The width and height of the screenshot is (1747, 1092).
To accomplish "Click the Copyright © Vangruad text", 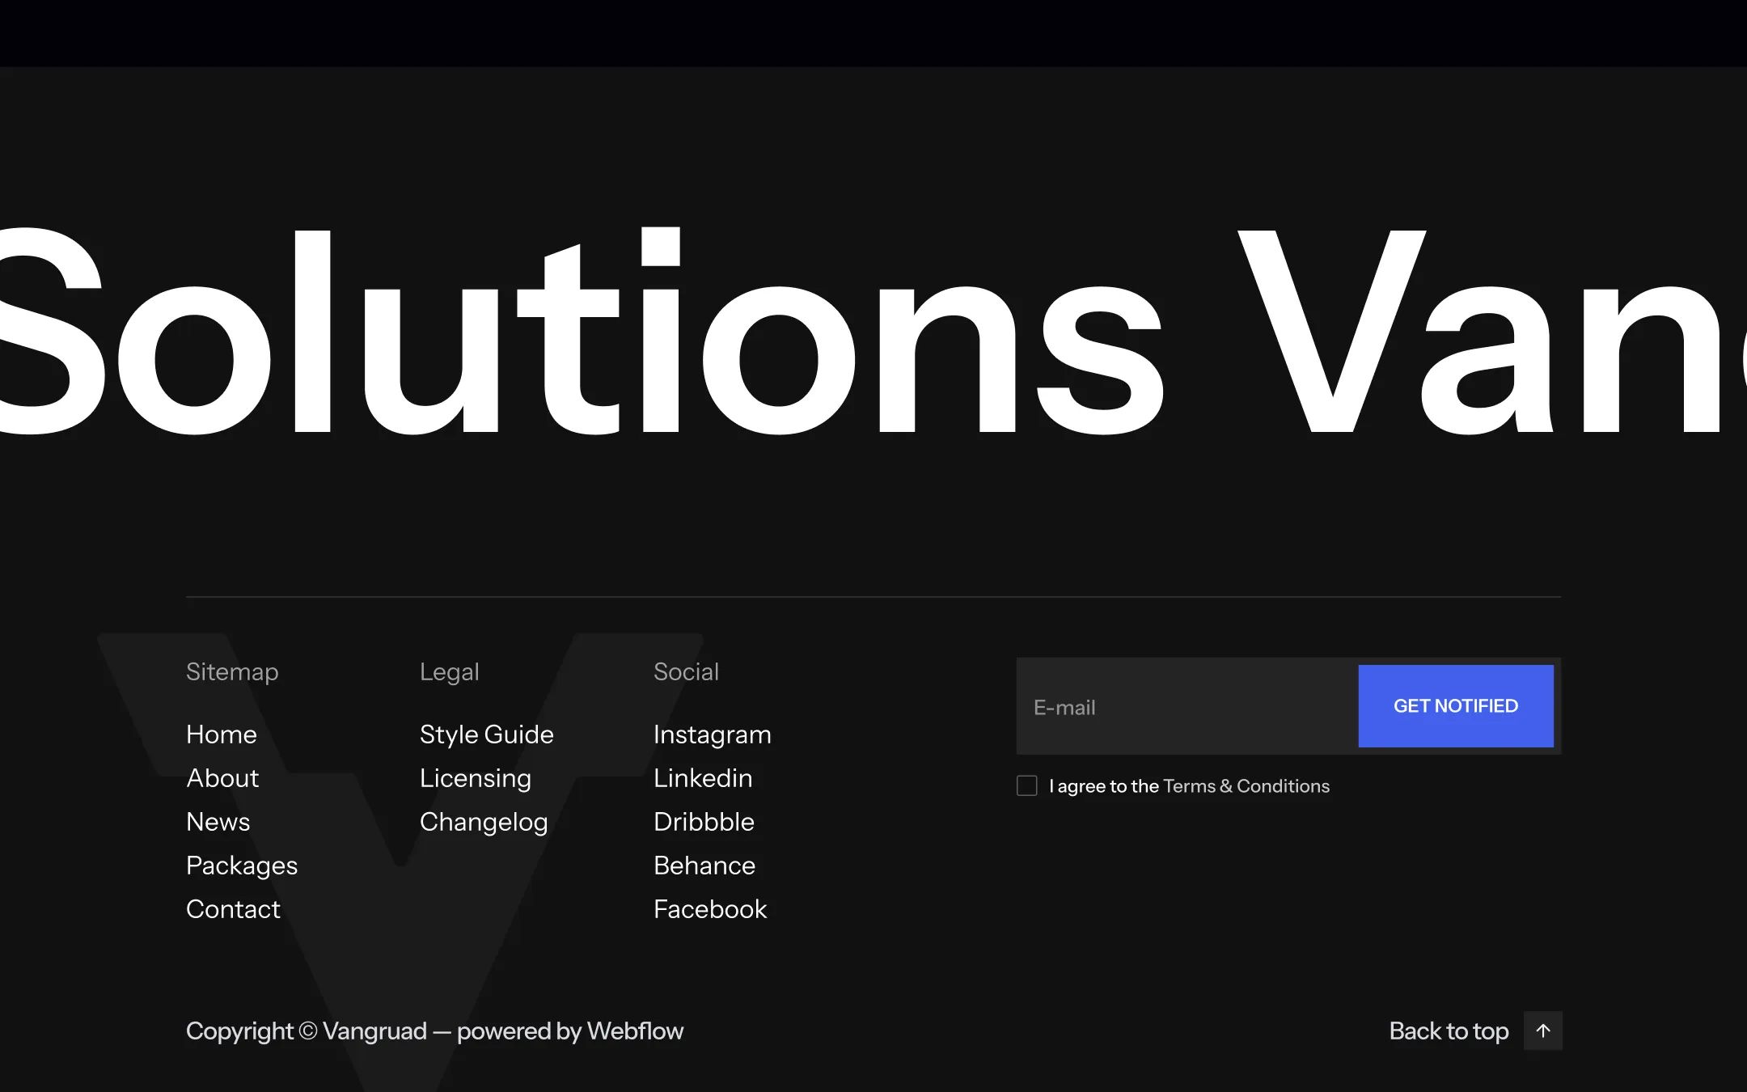I will [307, 1031].
